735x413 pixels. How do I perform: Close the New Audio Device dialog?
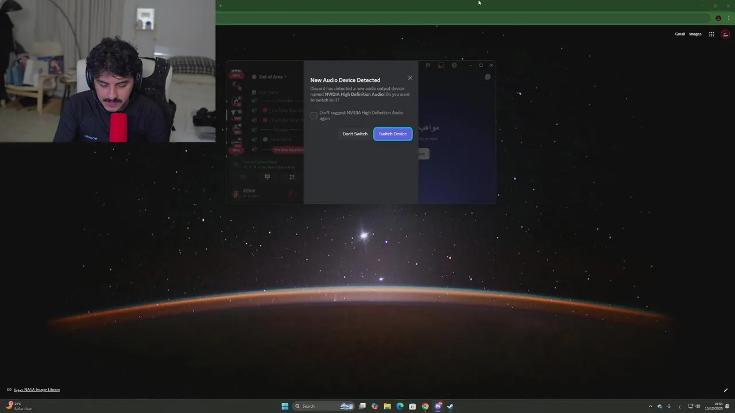pos(410,78)
